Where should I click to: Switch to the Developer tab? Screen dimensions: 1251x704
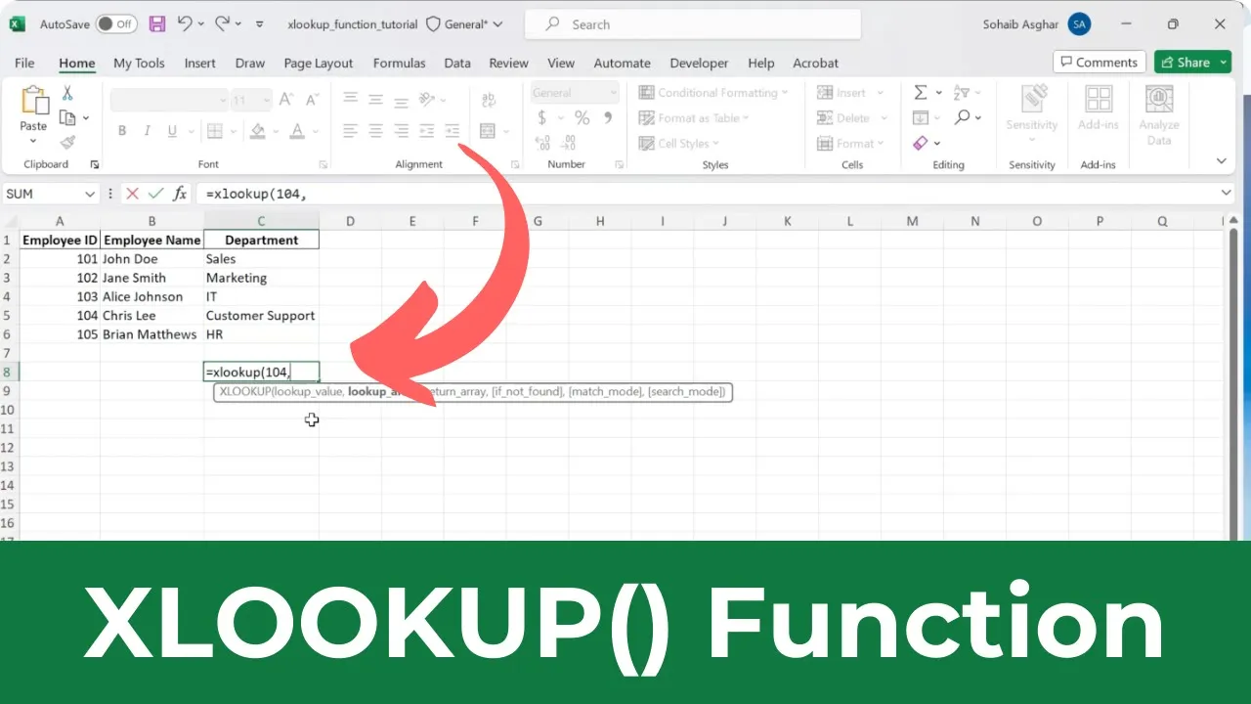pos(699,63)
